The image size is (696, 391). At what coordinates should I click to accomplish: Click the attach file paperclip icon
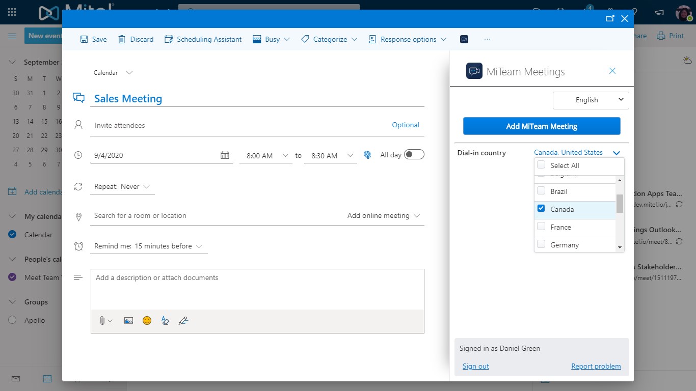tap(102, 321)
